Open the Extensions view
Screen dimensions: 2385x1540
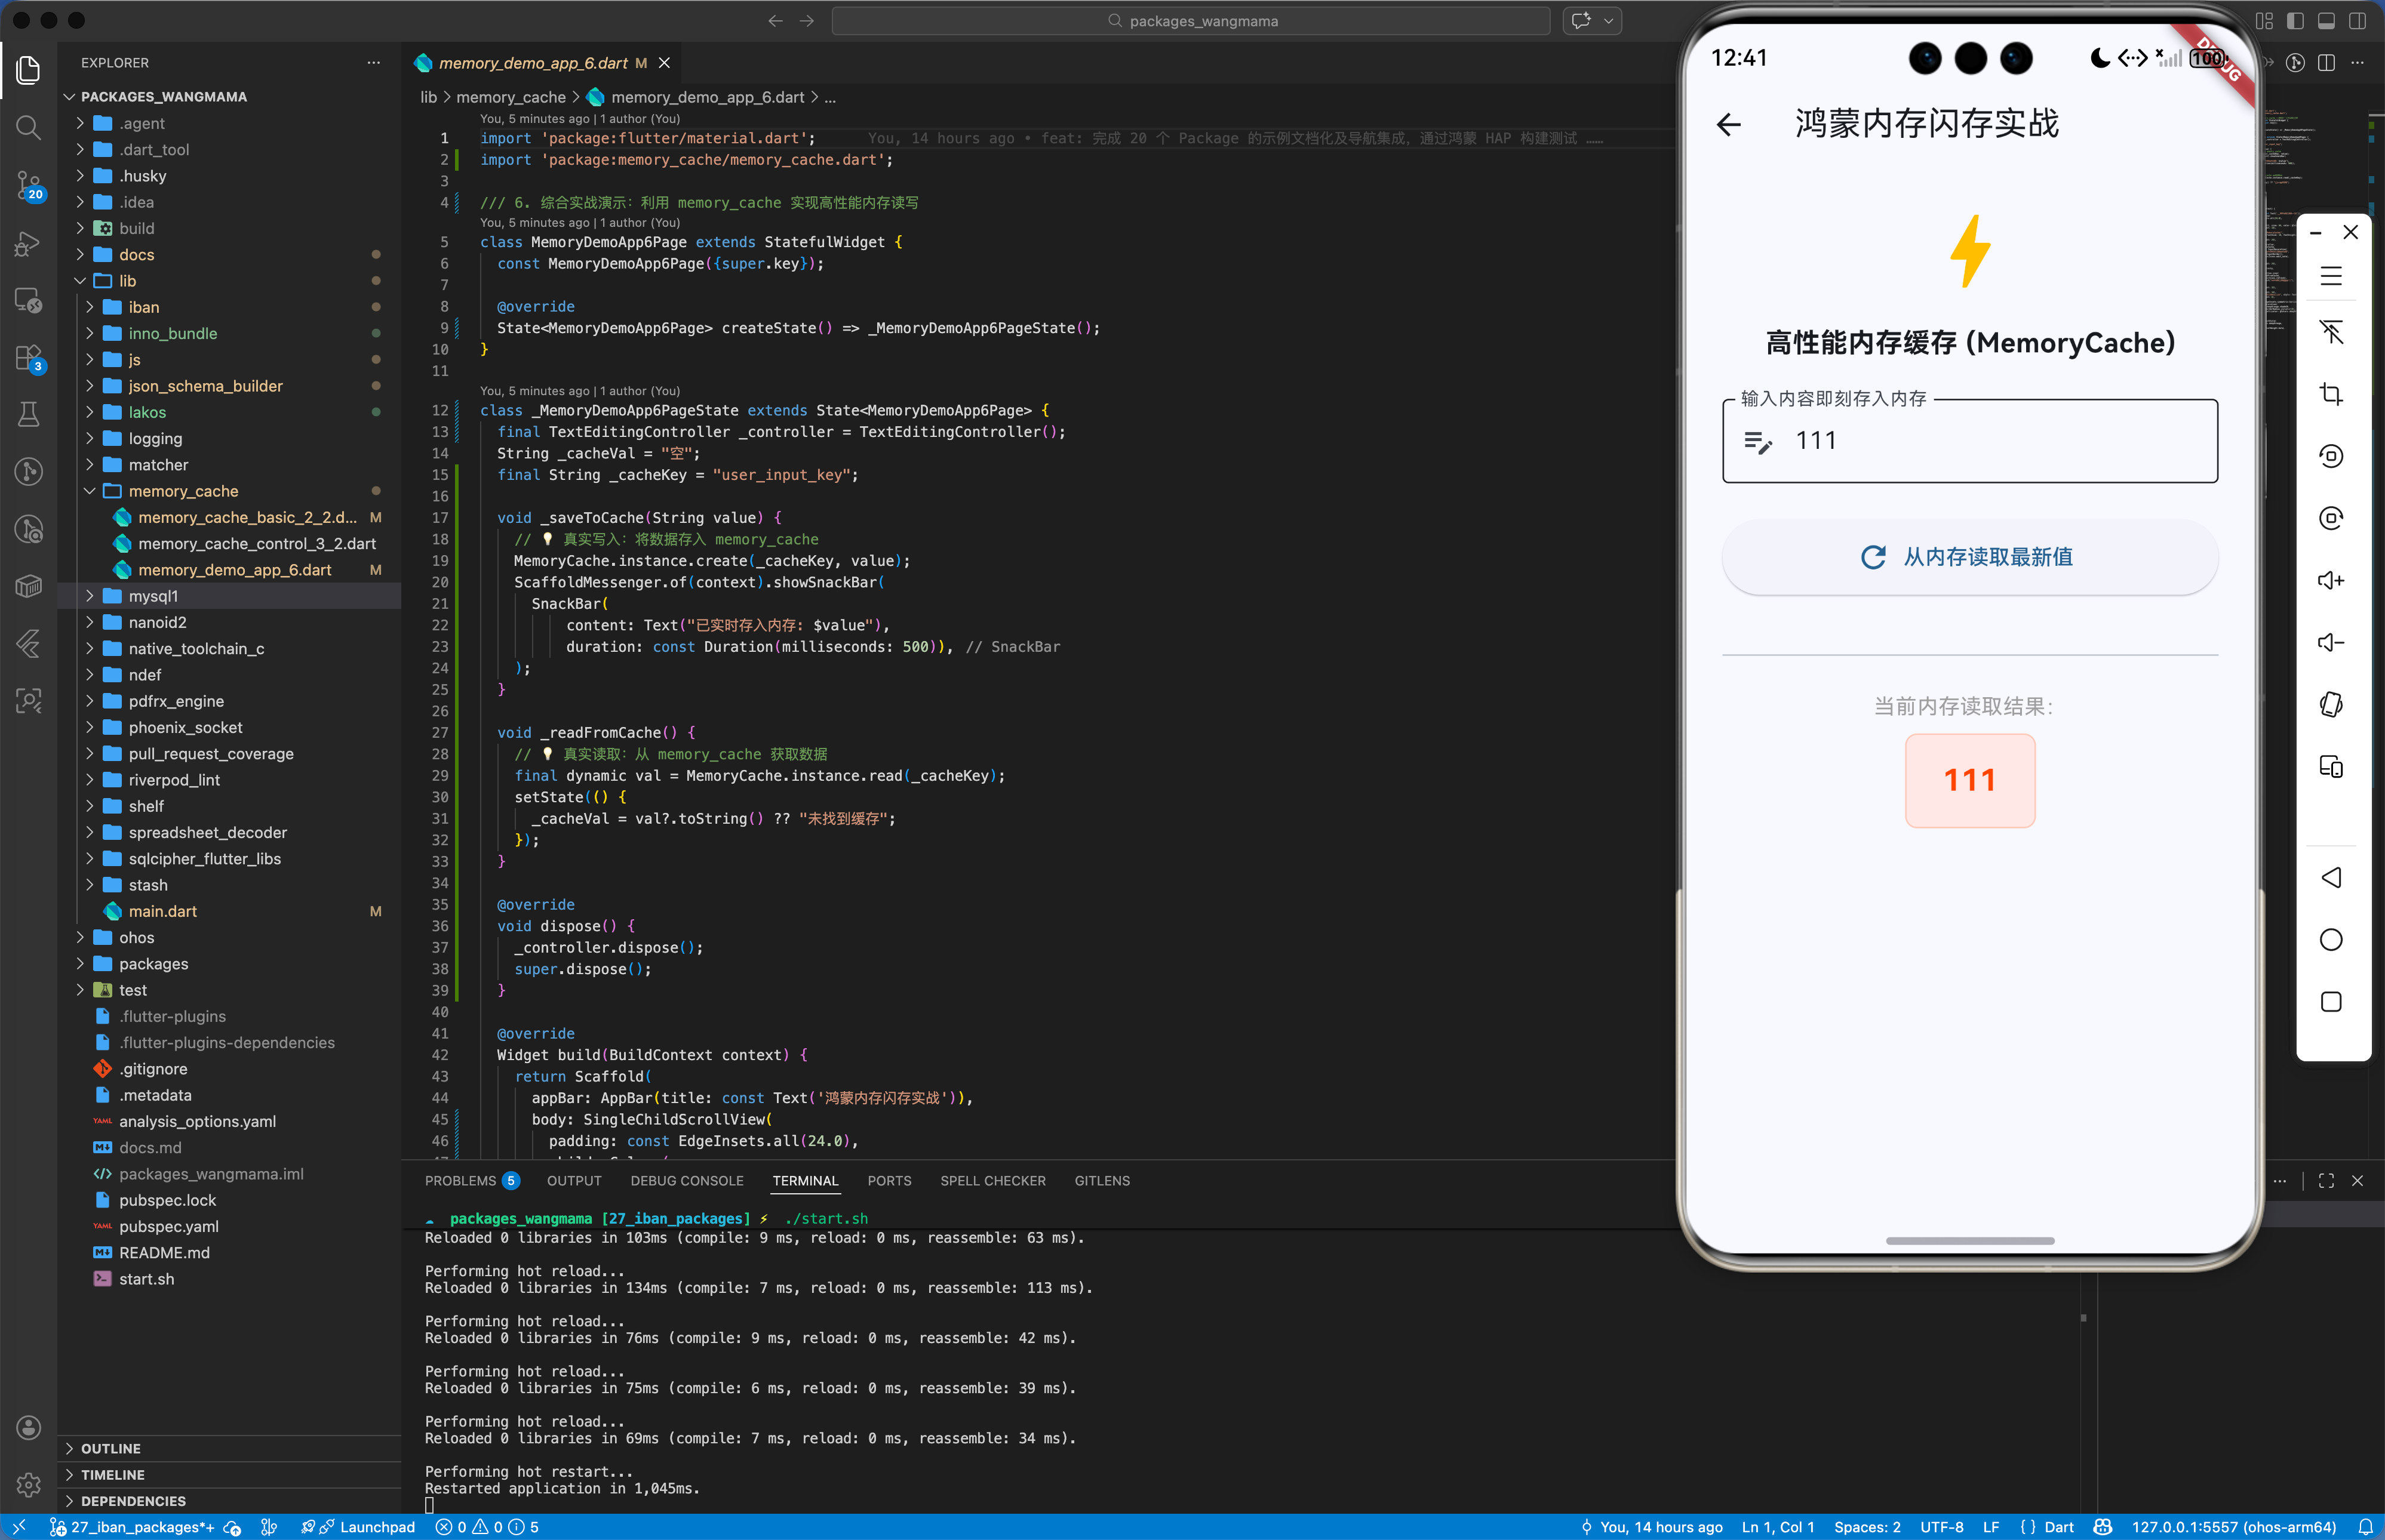point(28,358)
